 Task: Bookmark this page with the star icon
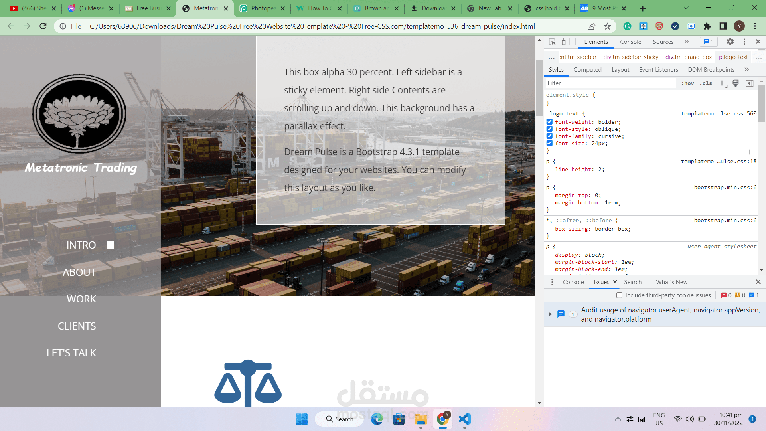pos(607,26)
